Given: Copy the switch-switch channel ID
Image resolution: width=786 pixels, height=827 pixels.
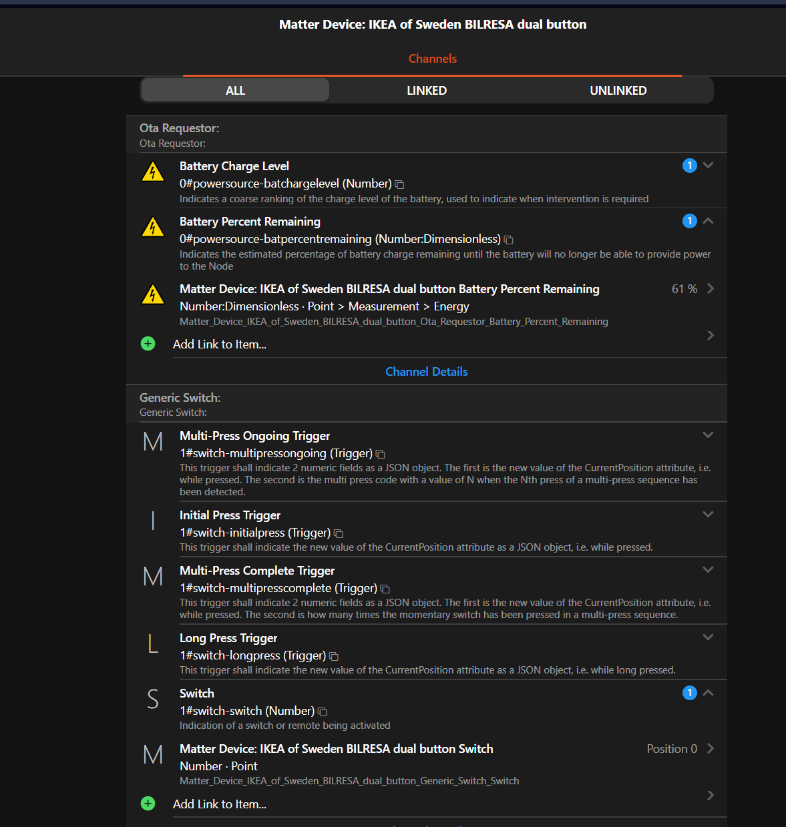Looking at the screenshot, I should click(x=322, y=712).
